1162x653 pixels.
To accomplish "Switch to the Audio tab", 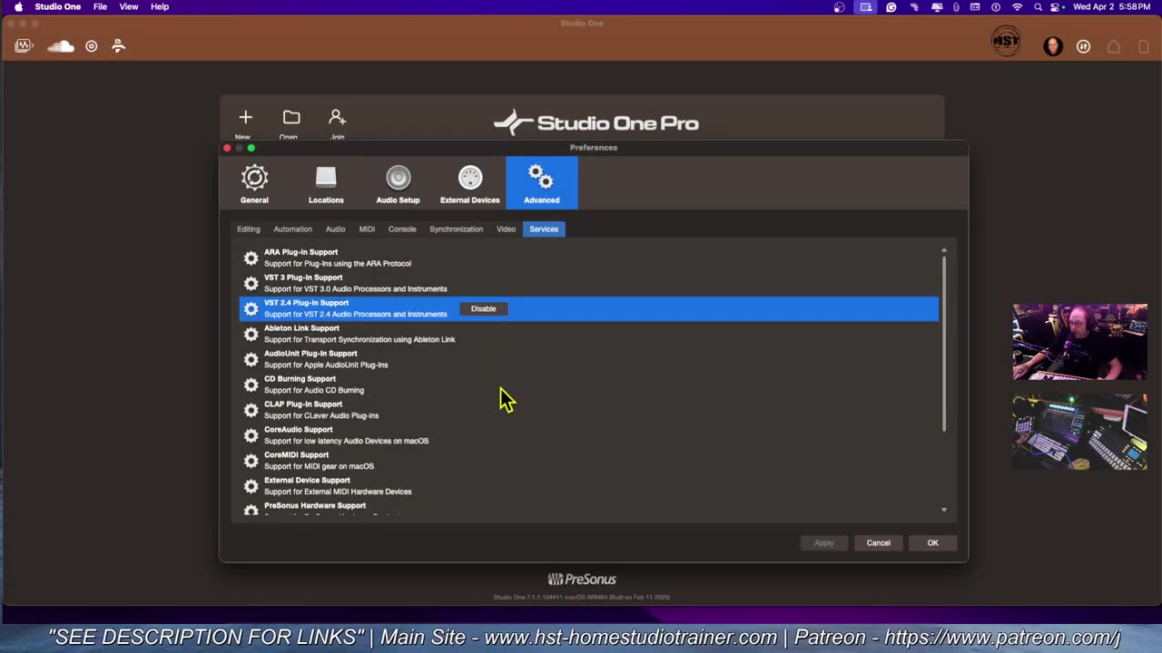I will point(336,229).
